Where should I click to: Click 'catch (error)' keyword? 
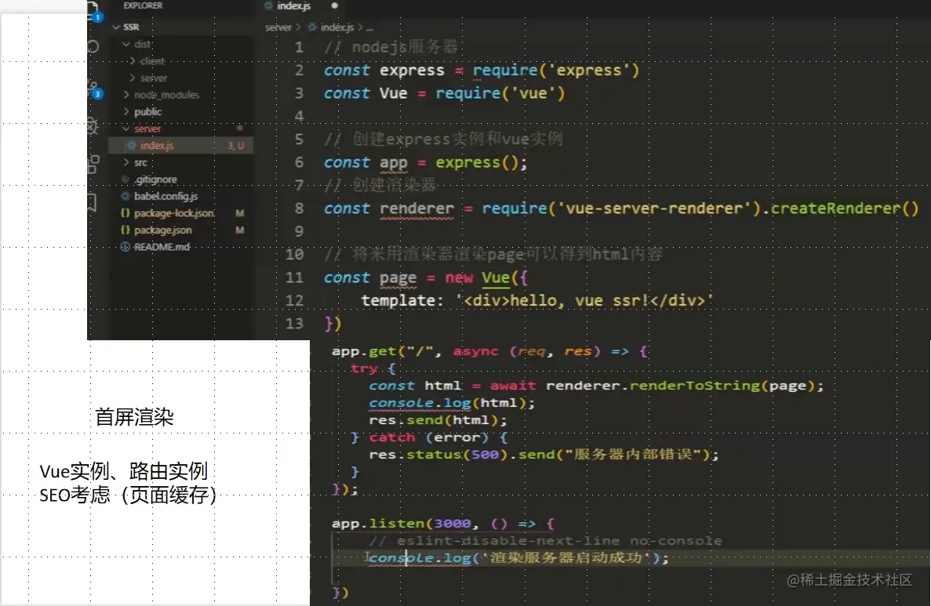click(x=429, y=437)
